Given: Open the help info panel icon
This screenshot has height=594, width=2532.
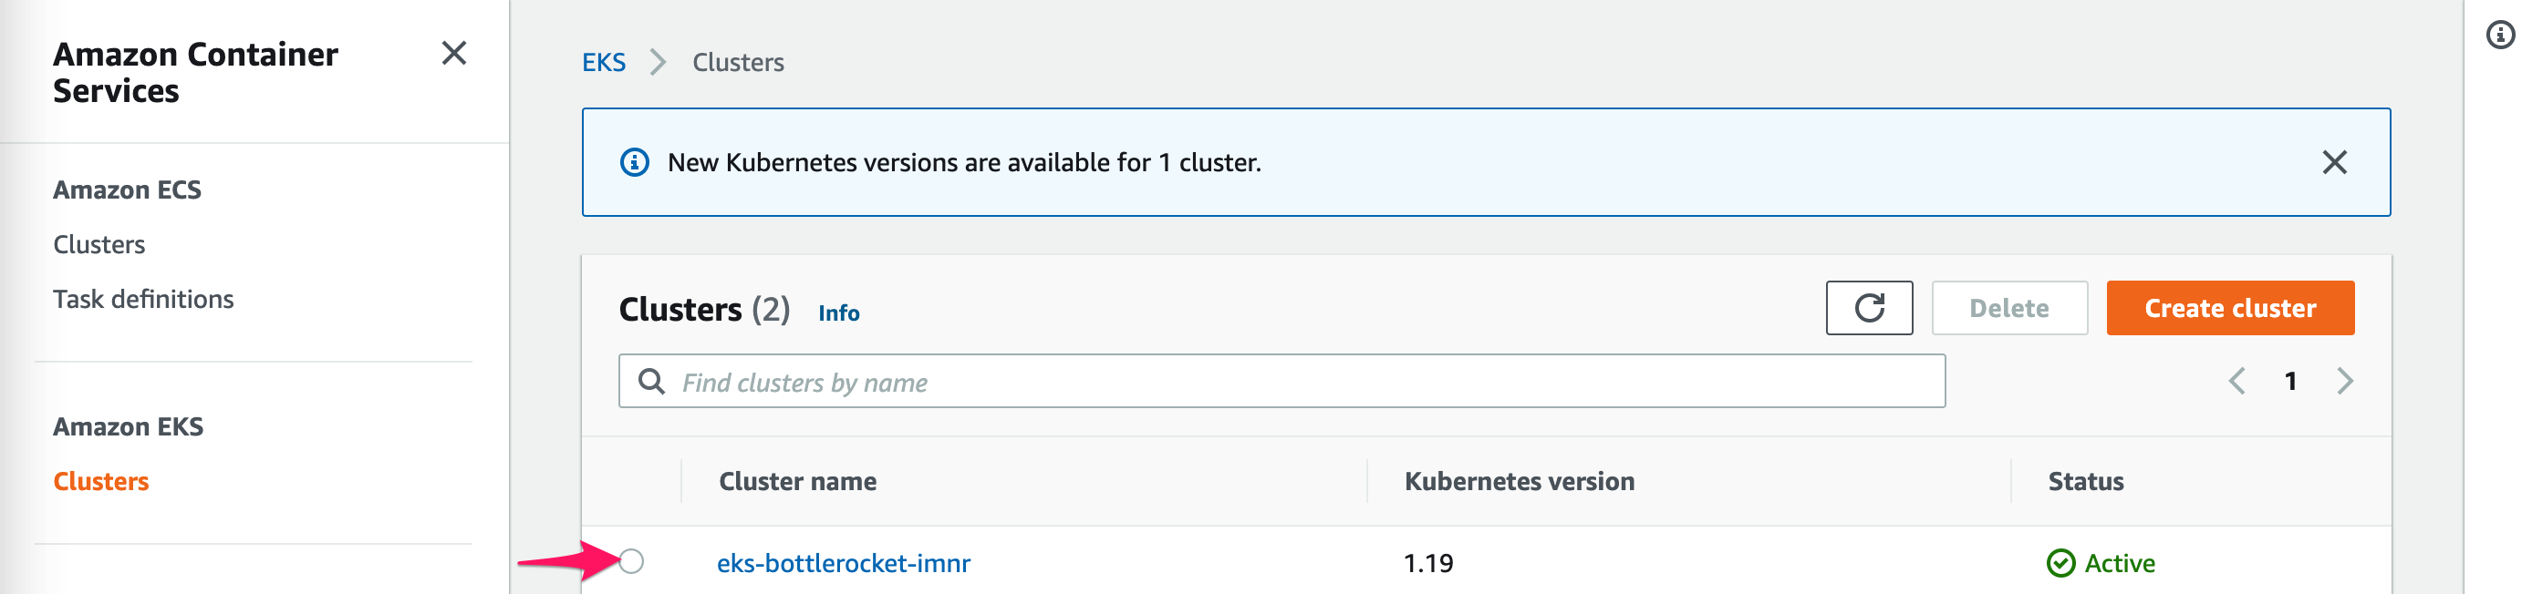Looking at the screenshot, I should click(2498, 36).
